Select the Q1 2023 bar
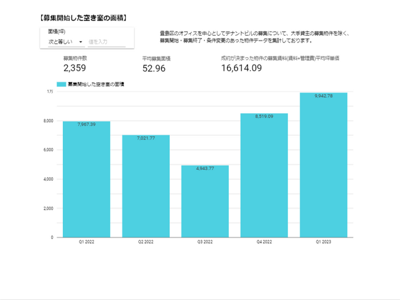Viewport: 400px width, 300px height. [323, 166]
